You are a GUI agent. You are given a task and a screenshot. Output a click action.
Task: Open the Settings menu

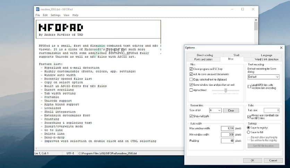click(x=56, y=15)
